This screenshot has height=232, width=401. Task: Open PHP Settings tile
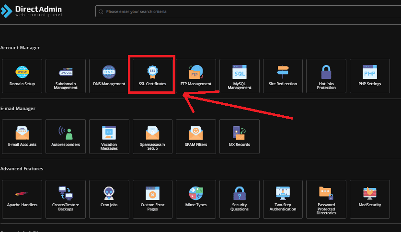370,76
